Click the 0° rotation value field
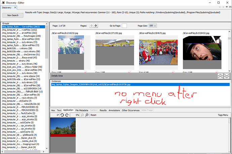The height and width of the screenshot is (154, 232). tap(55, 115)
